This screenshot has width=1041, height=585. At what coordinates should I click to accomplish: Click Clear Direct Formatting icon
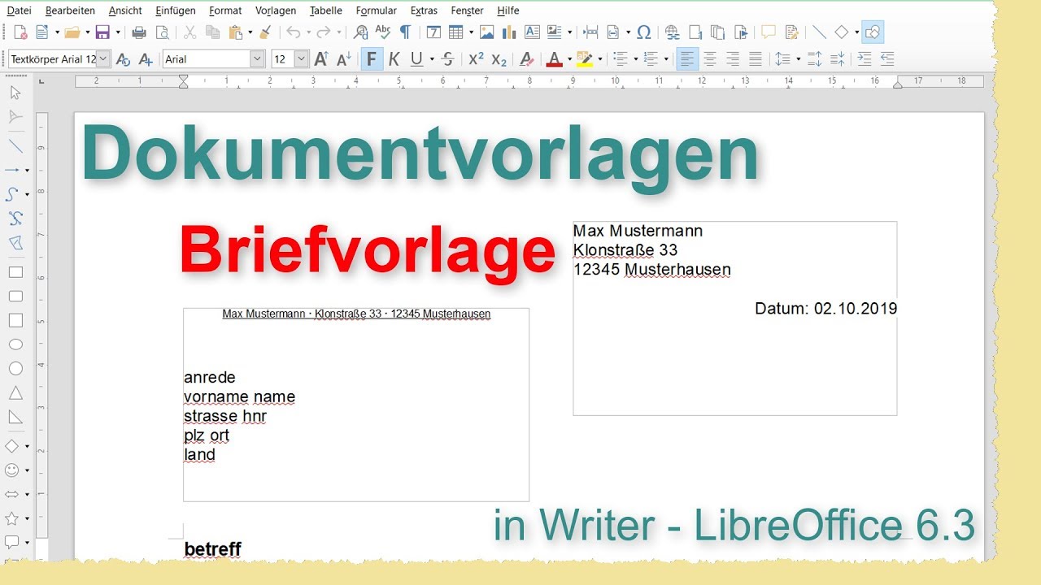526,59
